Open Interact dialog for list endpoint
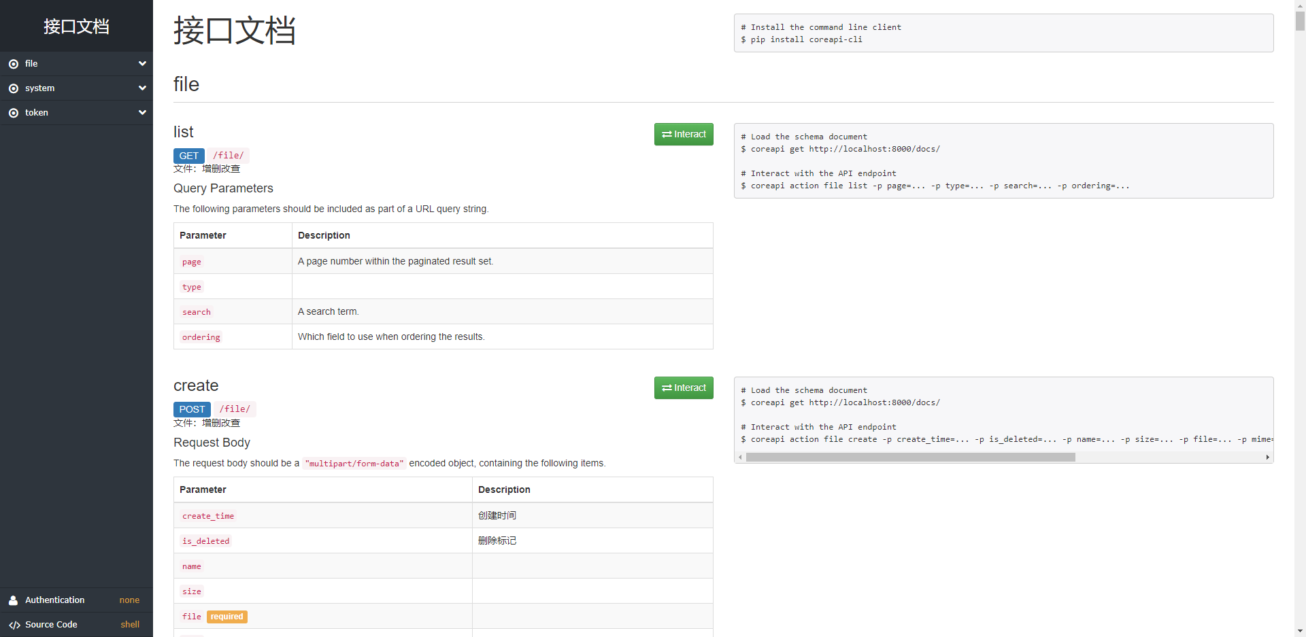Viewport: 1306px width, 637px height. point(683,135)
